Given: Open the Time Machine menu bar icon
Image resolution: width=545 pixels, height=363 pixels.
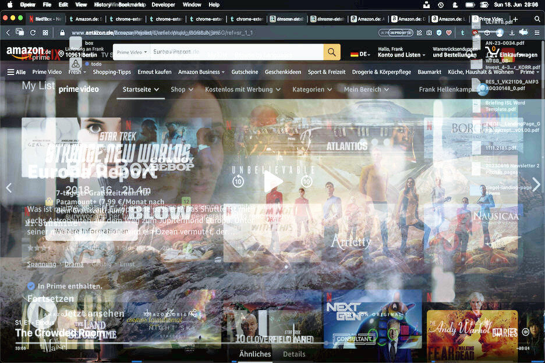Looking at the screenshot, I should tap(441, 5).
